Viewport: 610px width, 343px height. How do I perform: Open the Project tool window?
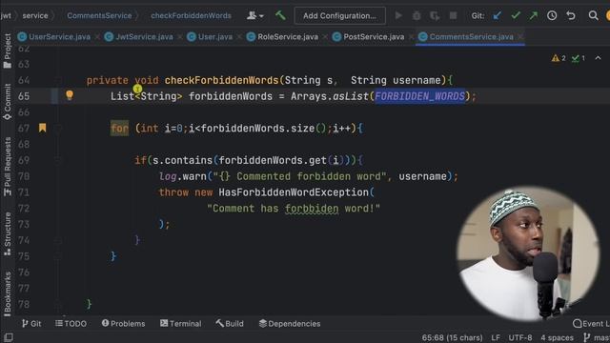pyautogui.click(x=8, y=50)
